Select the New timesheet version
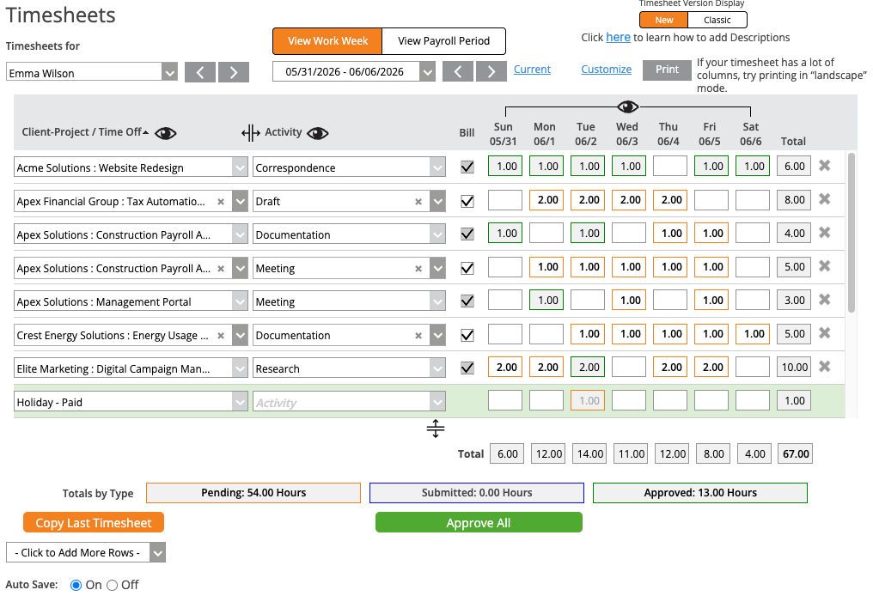Viewport: 873px width, 596px height. (x=663, y=20)
